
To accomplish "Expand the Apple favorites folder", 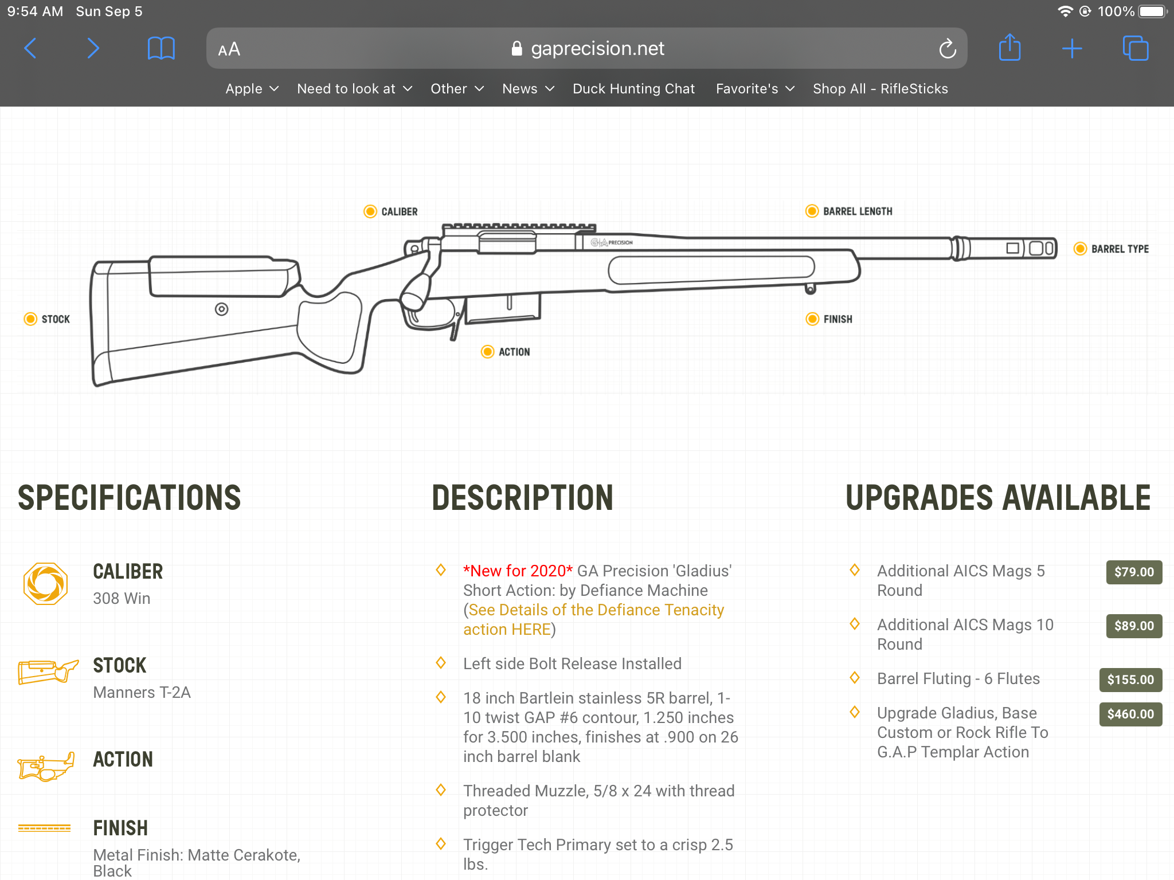I will click(x=252, y=89).
